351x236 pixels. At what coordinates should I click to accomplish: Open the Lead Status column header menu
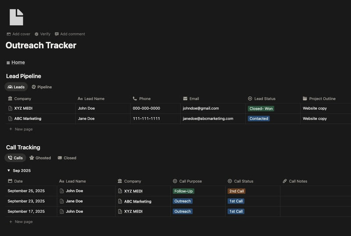point(265,99)
